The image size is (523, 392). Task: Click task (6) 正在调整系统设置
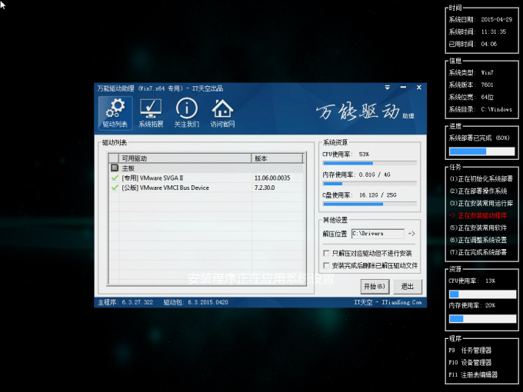pos(478,240)
